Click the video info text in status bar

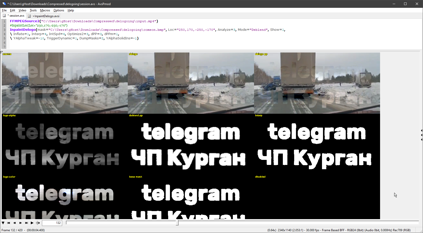[339, 230]
